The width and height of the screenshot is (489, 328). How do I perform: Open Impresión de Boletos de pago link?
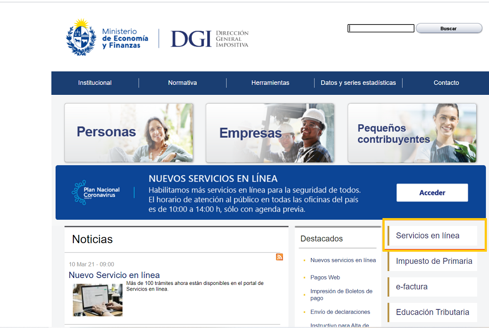(341, 295)
